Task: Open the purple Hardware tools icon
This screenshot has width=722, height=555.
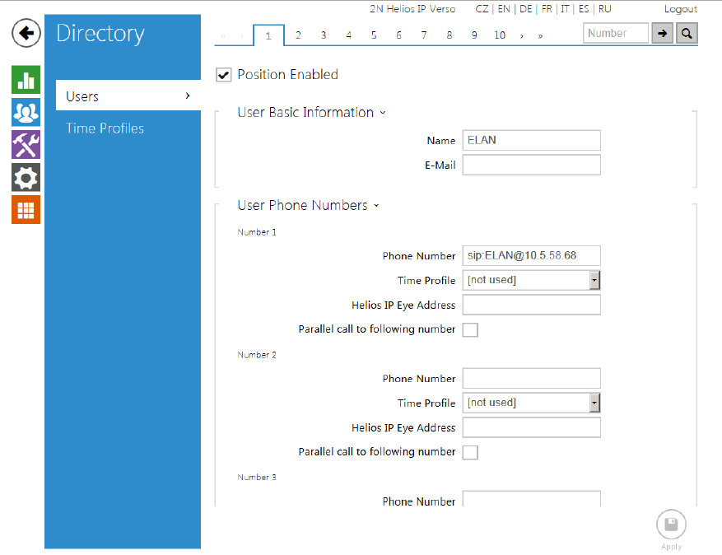Action: coord(26,145)
